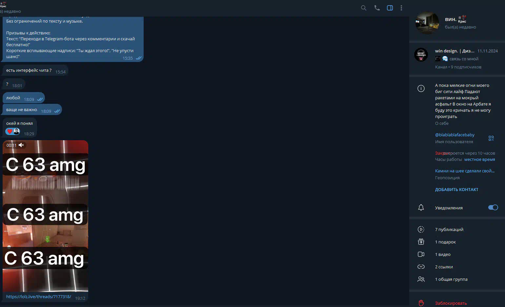Image resolution: width=505 pixels, height=307 pixels.
Task: Click the ДОБАВИТЬ КОНТАКТ button
Action: [x=456, y=189]
